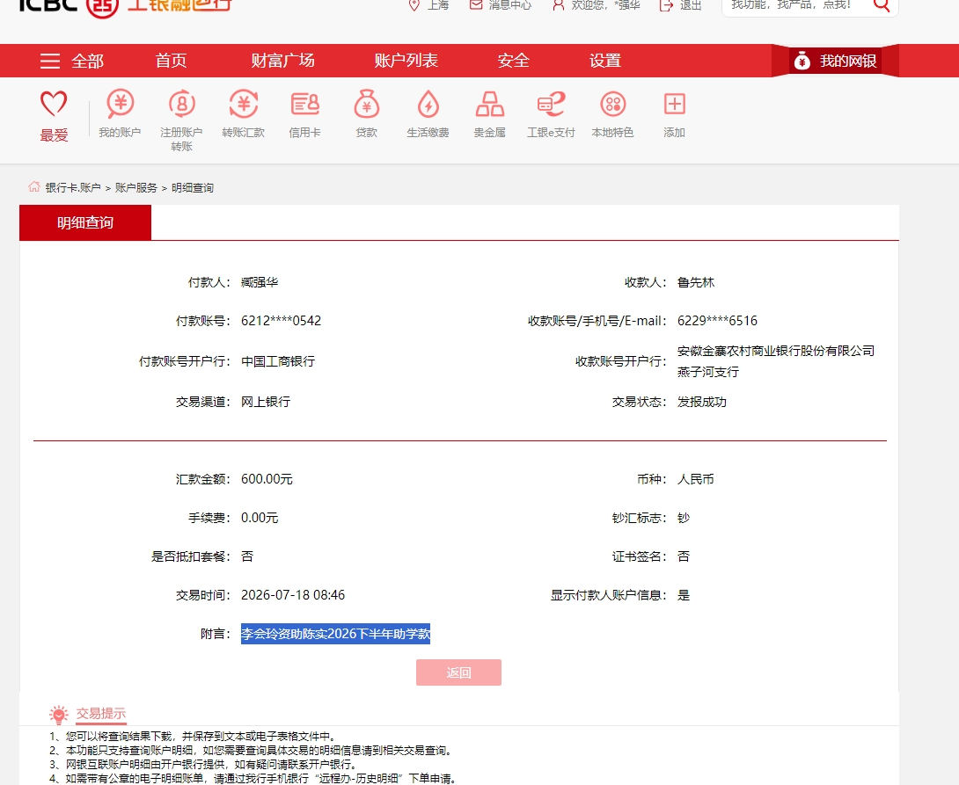
Task: Select the 明细查询 tab
Action: pyautogui.click(x=85, y=222)
